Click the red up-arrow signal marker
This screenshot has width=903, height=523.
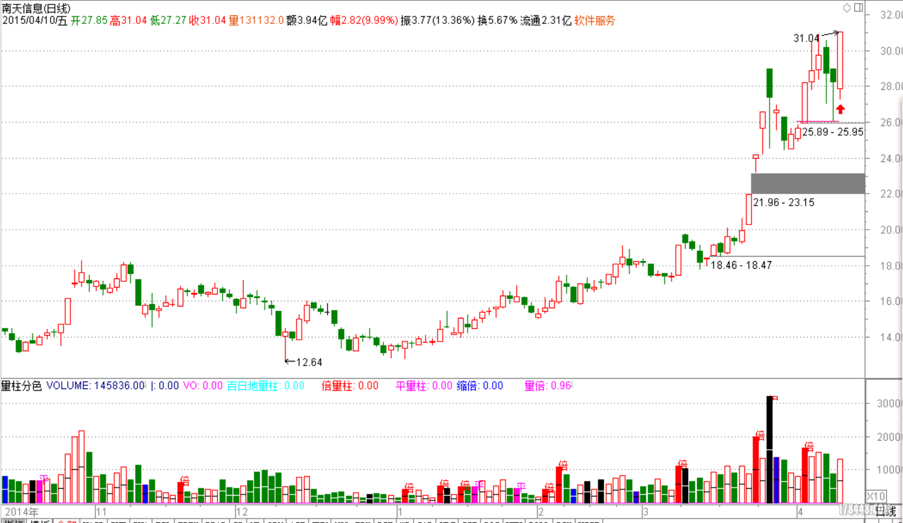point(840,109)
